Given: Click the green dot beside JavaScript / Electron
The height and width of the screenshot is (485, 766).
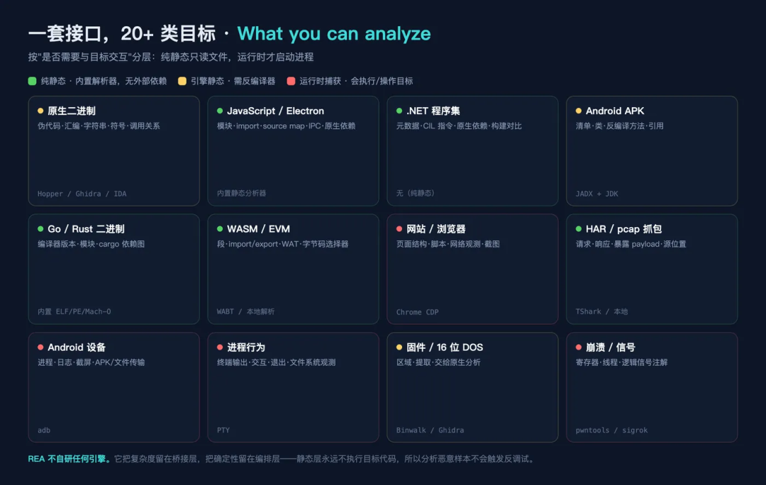Looking at the screenshot, I should [x=220, y=111].
